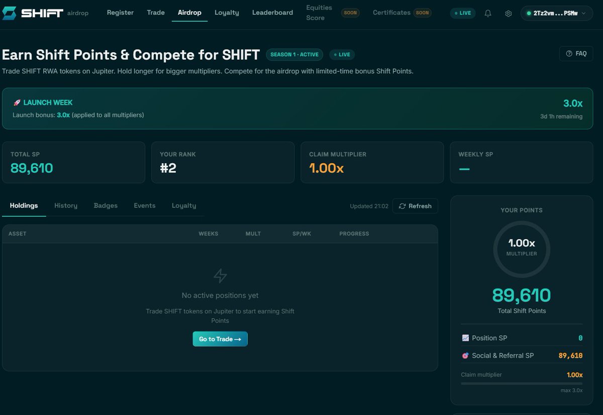Click the Go to Trade button
Image resolution: width=603 pixels, height=415 pixels.
tap(220, 339)
